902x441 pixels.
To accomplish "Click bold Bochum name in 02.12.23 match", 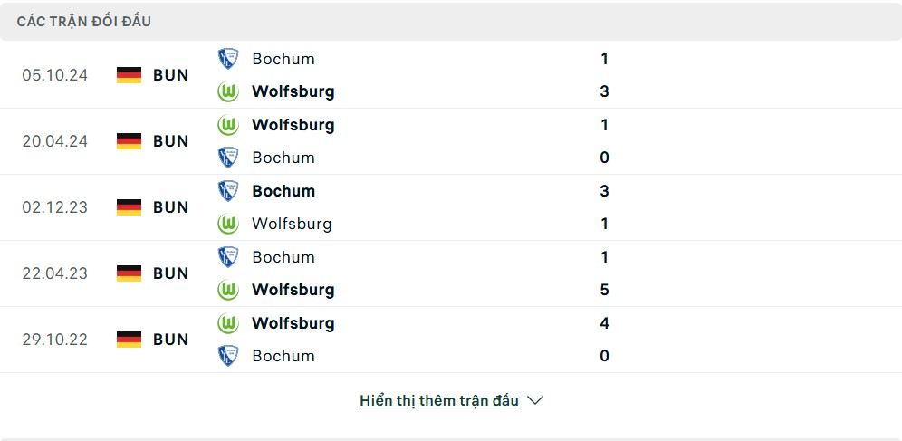I will [x=283, y=191].
